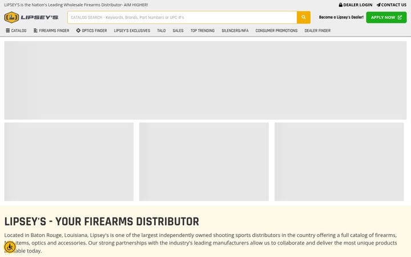Click the large hero banner placeholder
This screenshot has height=257, width=411.
[x=205, y=81]
